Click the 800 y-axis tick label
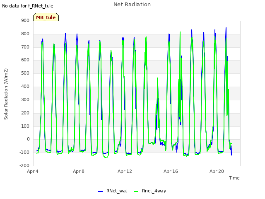Screen dimensions: 265x199 click(25, 34)
